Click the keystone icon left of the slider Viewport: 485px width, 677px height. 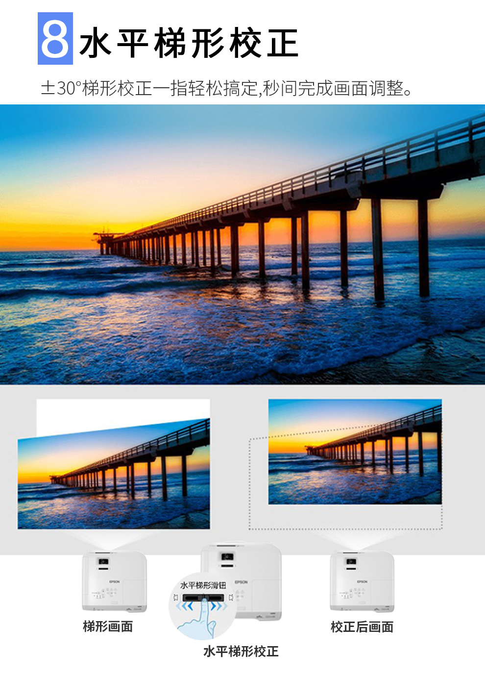click(176, 598)
